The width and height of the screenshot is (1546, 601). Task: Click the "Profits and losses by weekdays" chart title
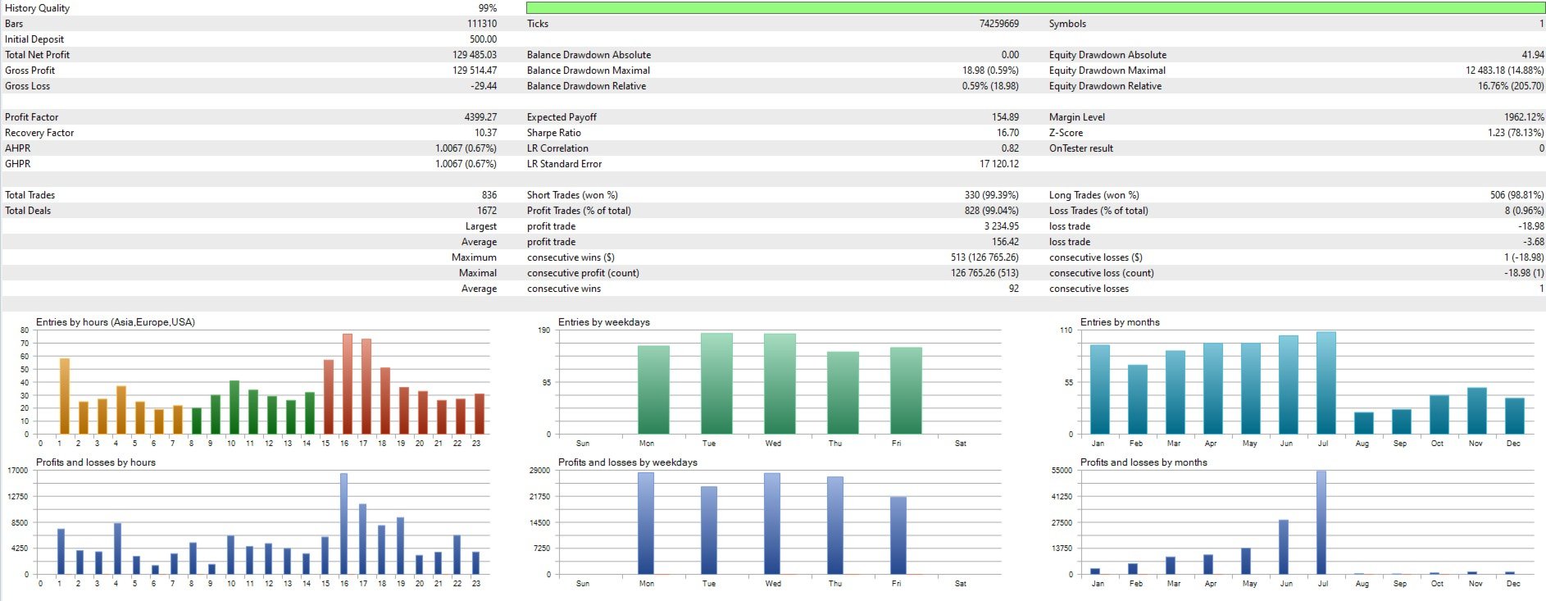click(628, 462)
